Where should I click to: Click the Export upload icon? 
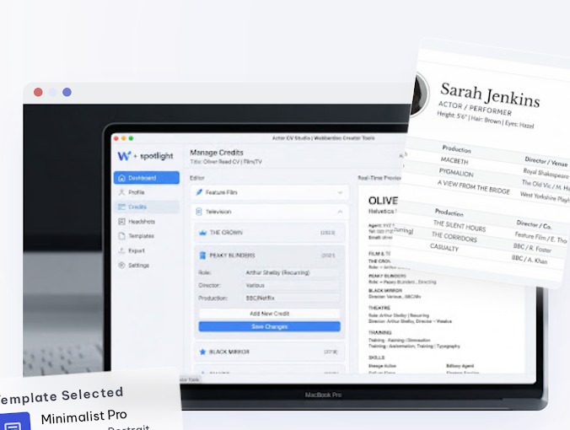(x=121, y=250)
